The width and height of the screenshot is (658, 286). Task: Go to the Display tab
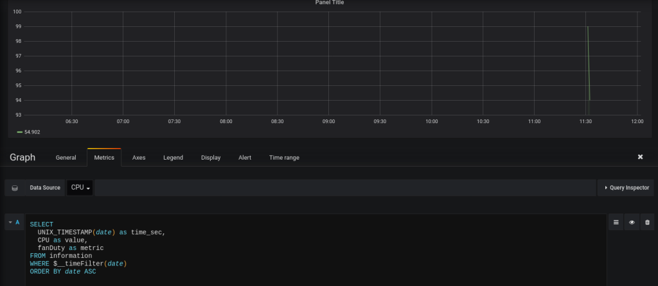211,158
